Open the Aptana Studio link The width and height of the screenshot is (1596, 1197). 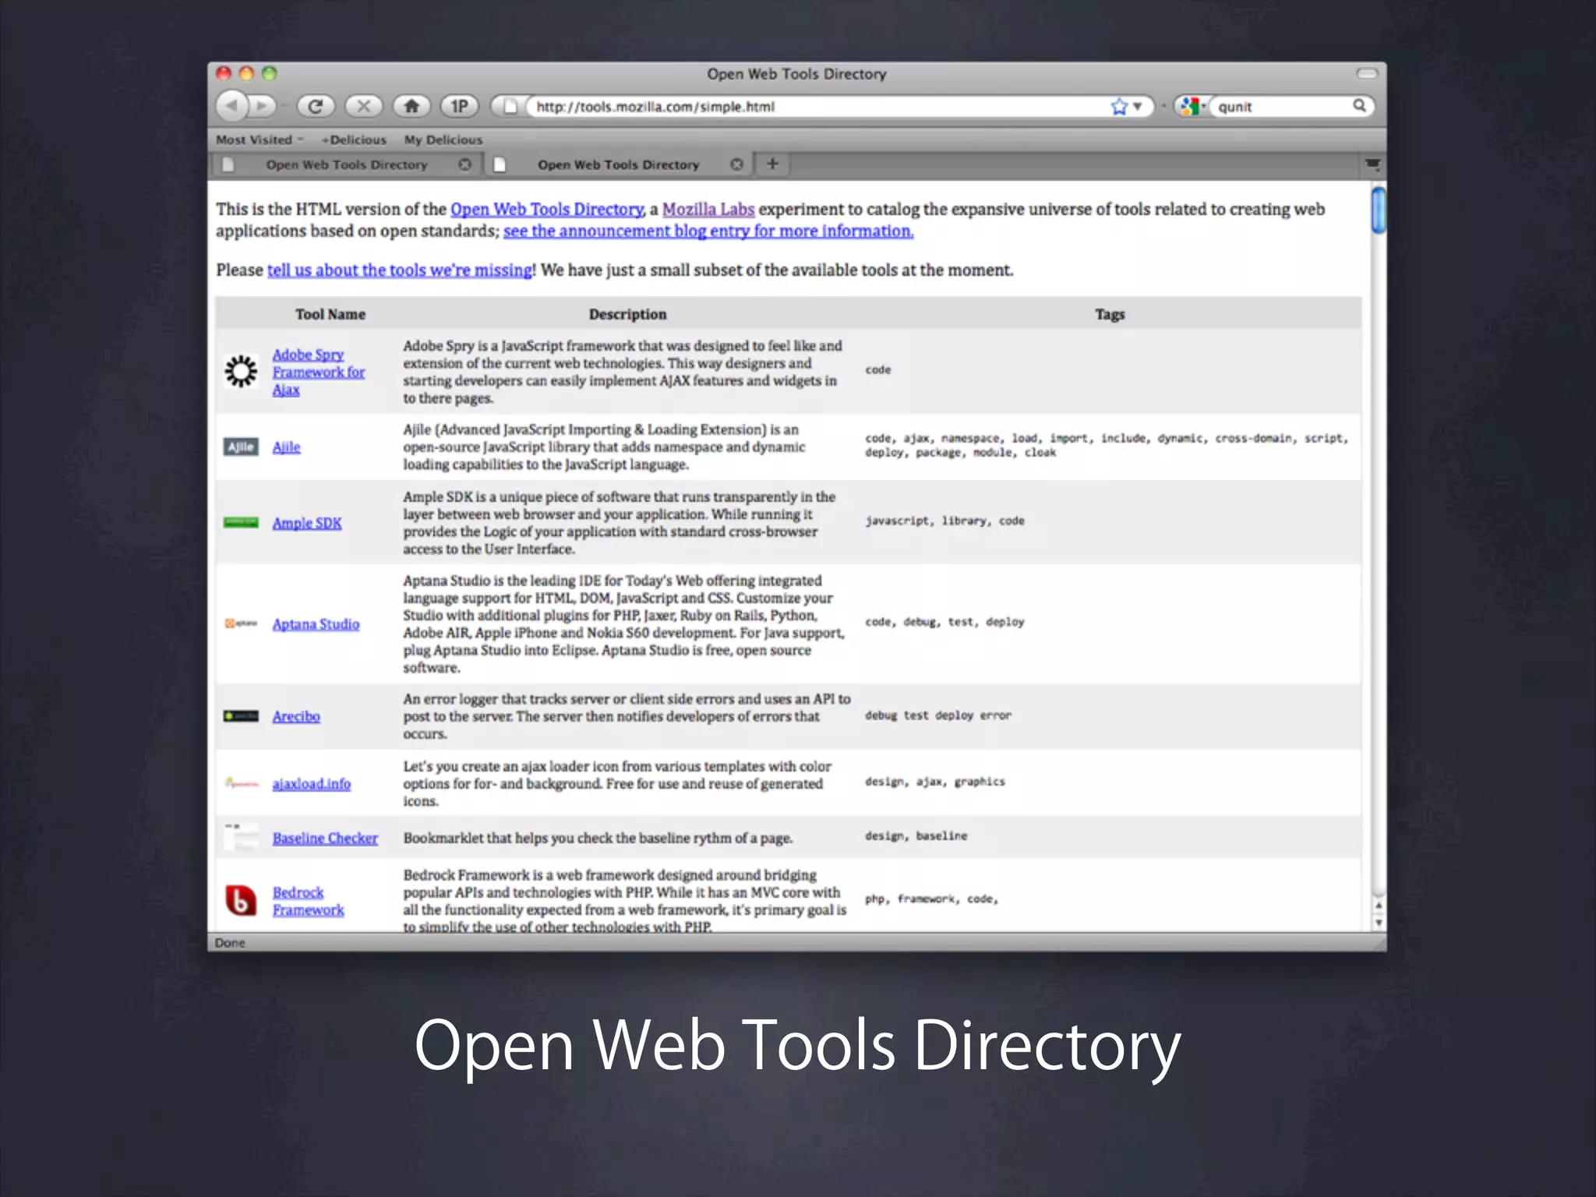[x=316, y=624]
